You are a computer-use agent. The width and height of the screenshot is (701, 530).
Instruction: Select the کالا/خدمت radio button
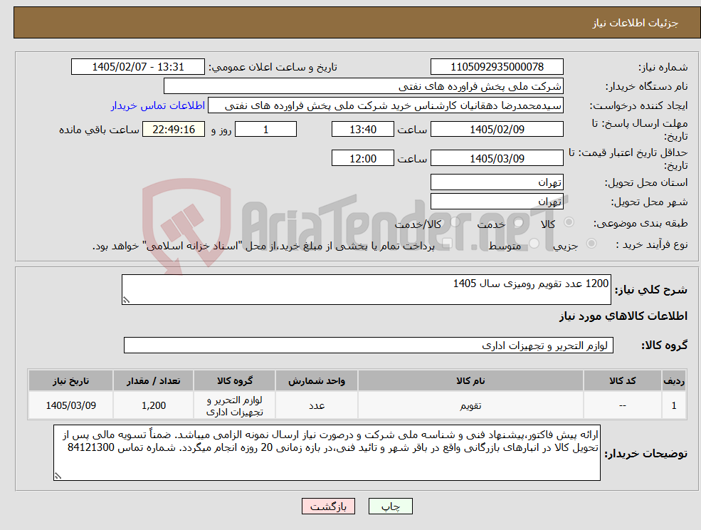point(455,222)
